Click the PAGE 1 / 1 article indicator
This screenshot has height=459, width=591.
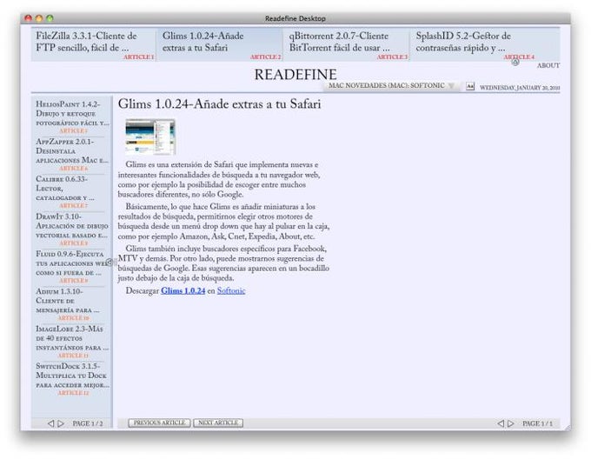point(537,423)
